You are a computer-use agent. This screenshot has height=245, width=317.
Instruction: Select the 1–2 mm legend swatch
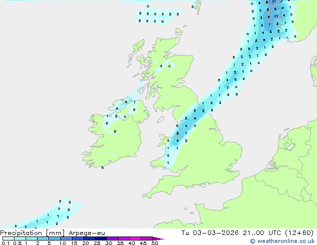pyautogui.click(x=31, y=238)
